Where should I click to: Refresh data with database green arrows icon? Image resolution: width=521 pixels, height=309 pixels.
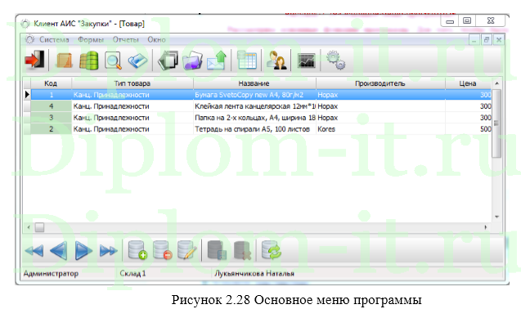272,250
